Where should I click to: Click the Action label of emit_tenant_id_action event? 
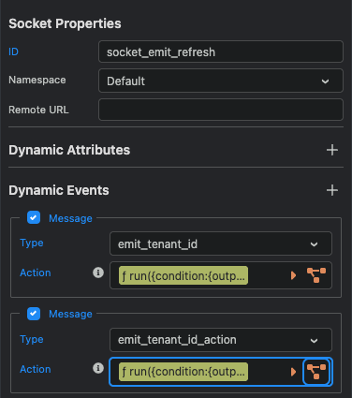(36, 369)
